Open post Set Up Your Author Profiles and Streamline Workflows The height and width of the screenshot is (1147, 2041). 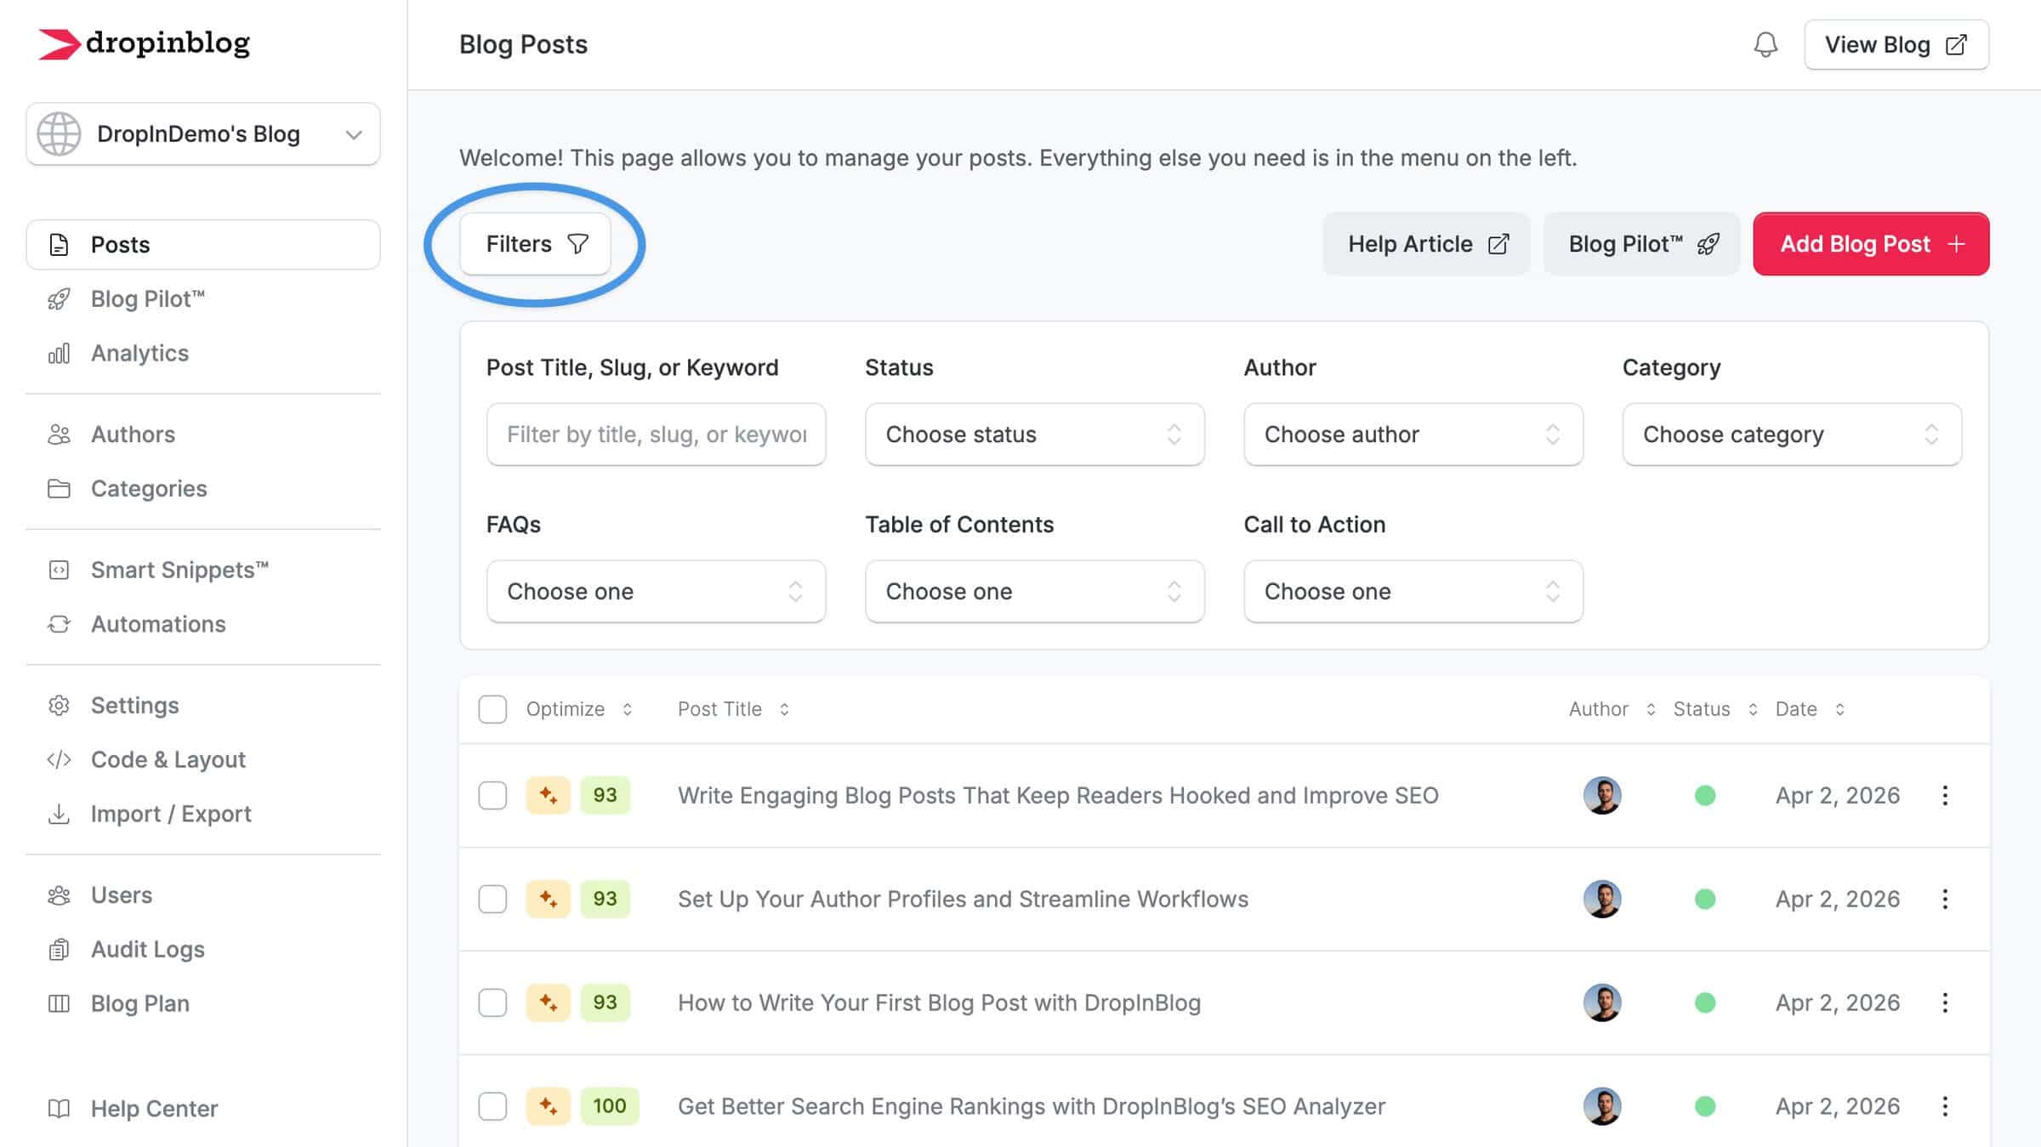click(x=963, y=900)
